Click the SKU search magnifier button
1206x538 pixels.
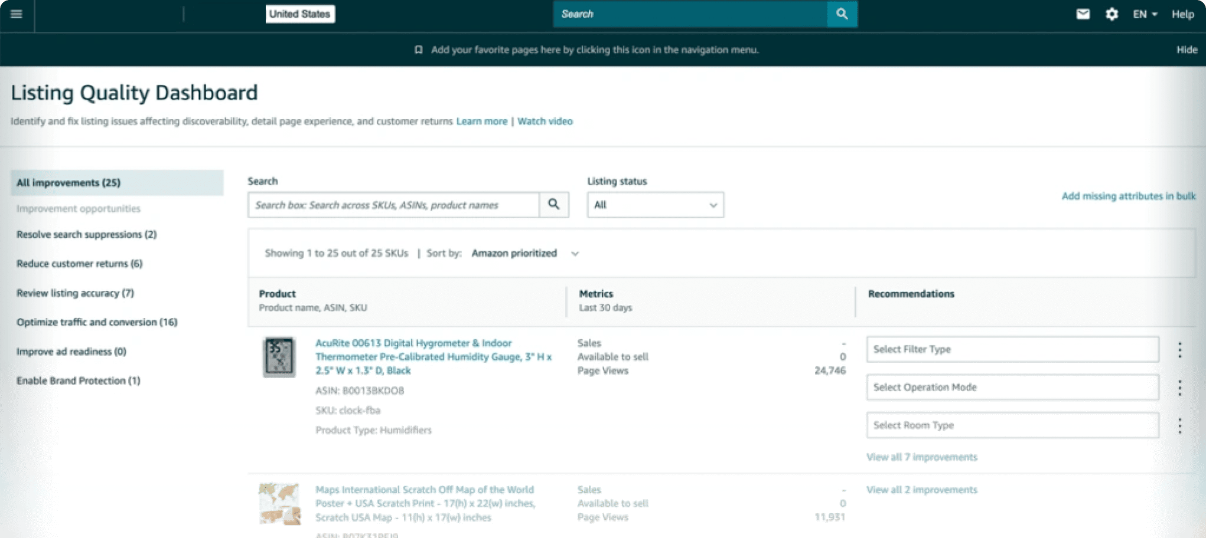click(x=553, y=205)
